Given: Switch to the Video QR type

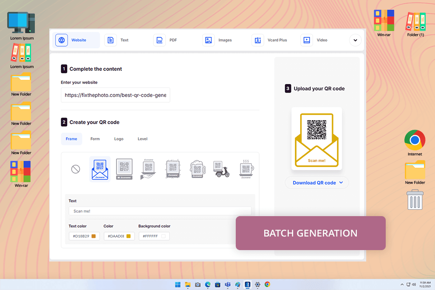Looking at the screenshot, I should coord(314,40).
